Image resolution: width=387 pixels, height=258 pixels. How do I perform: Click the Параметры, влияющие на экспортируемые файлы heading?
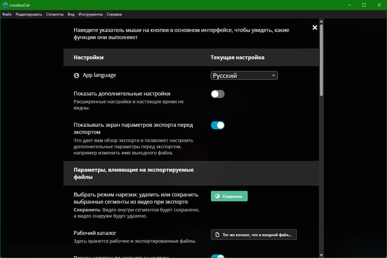pos(133,173)
